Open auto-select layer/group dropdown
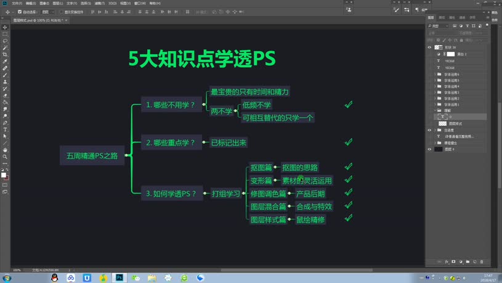The height and width of the screenshot is (283, 502). 48,12
